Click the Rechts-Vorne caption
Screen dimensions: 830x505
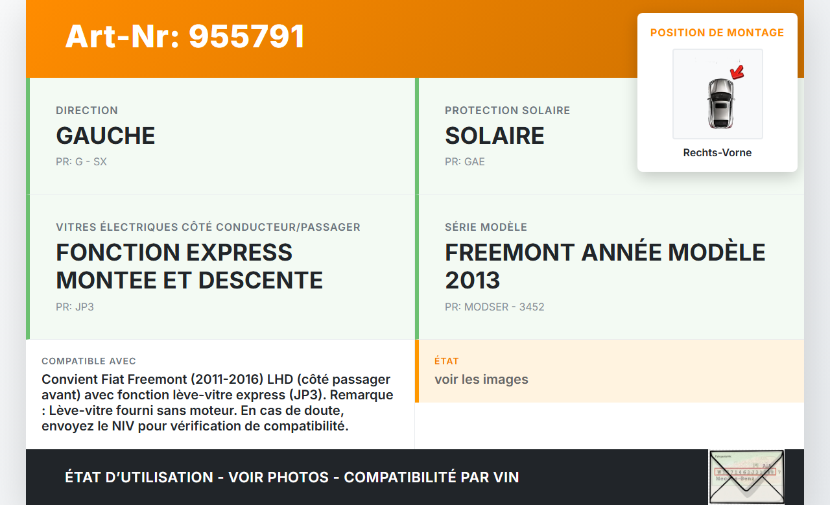[x=717, y=153]
